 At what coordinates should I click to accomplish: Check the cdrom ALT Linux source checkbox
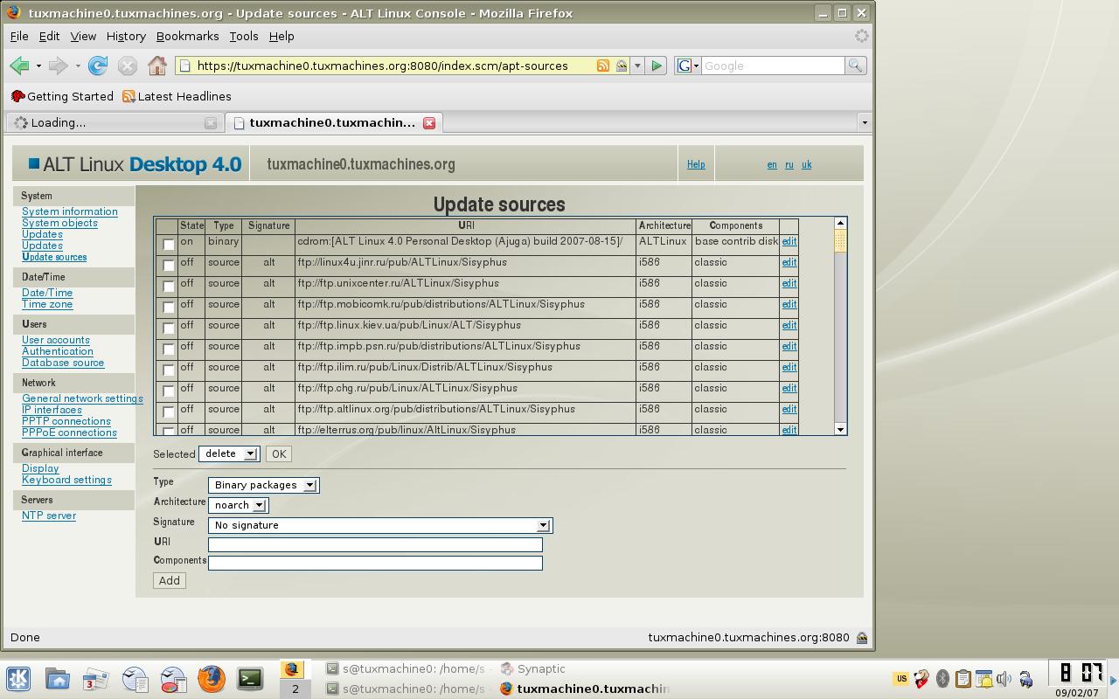[169, 245]
